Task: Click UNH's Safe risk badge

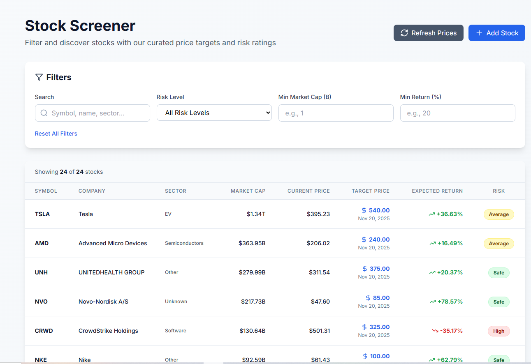Action: click(x=499, y=272)
